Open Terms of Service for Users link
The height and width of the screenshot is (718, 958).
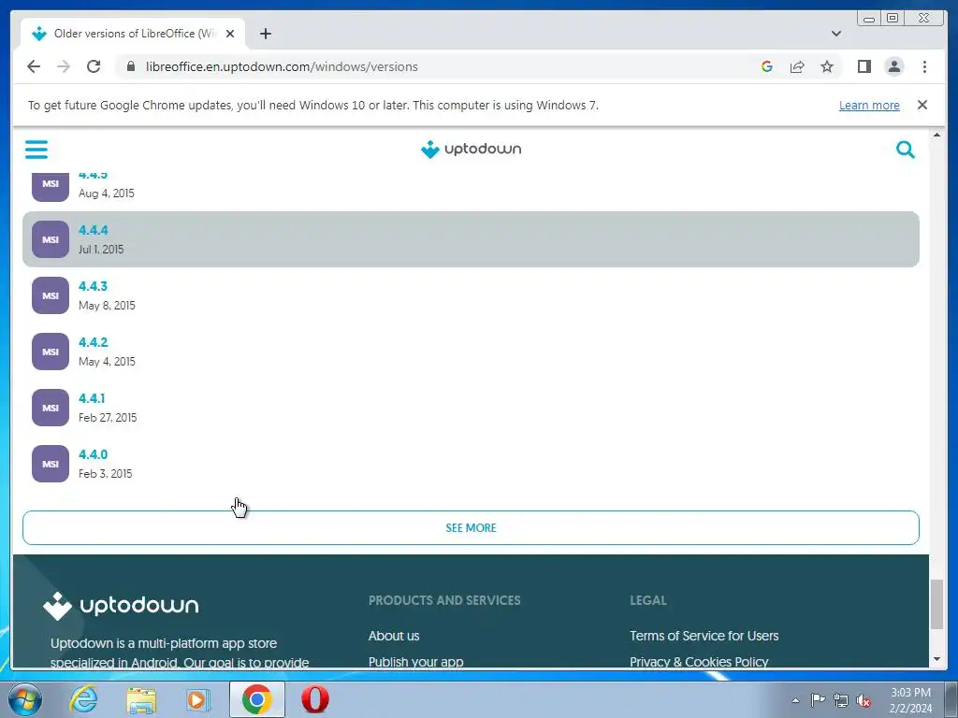coord(704,636)
